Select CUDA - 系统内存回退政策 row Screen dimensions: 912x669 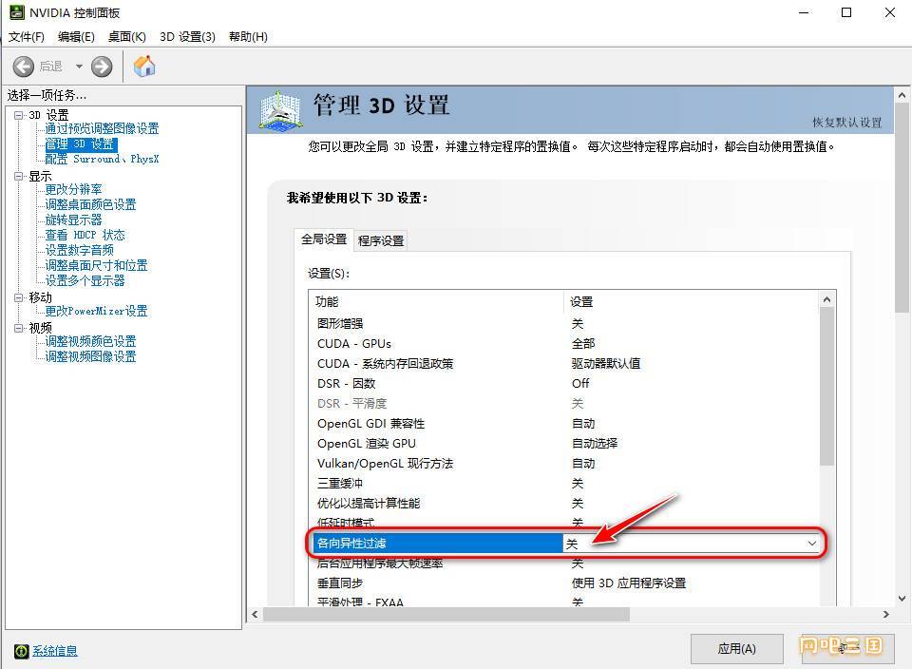tap(564, 364)
